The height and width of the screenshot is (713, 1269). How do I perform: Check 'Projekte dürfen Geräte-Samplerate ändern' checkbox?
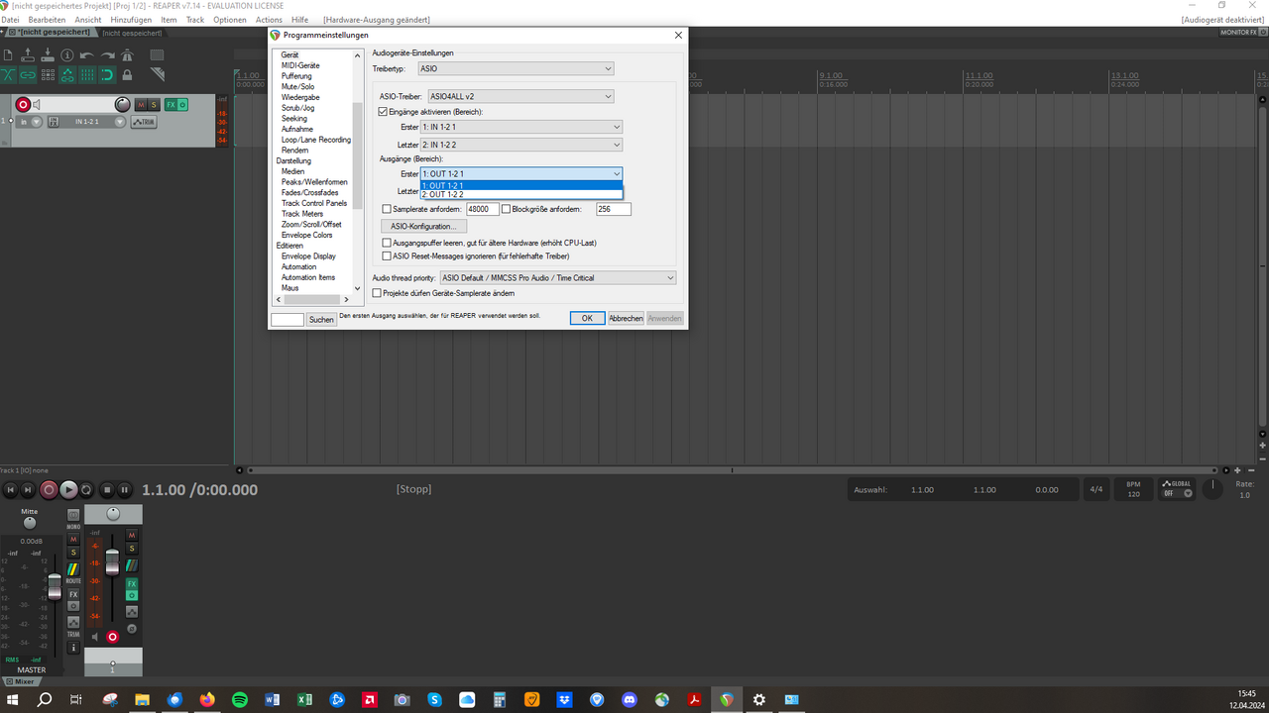(x=377, y=293)
